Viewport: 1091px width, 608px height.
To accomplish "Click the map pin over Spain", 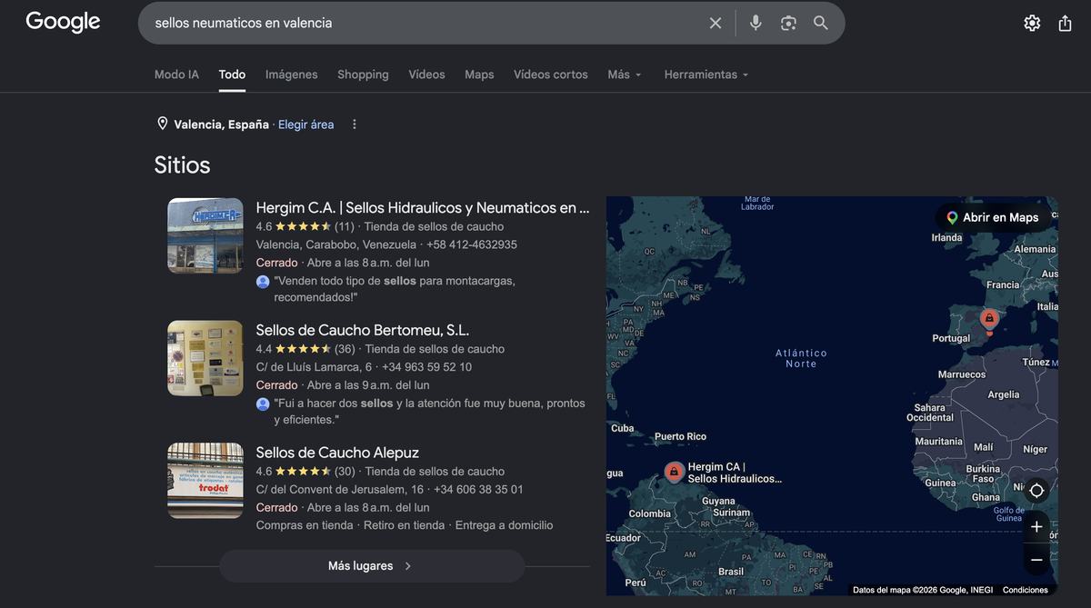I will click(x=989, y=320).
